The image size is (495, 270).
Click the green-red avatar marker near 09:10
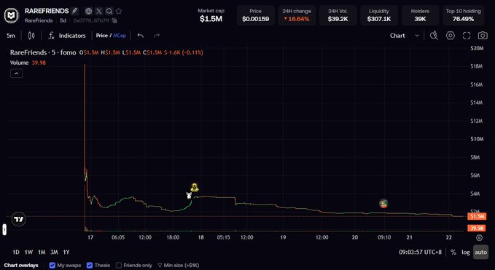coord(383,204)
